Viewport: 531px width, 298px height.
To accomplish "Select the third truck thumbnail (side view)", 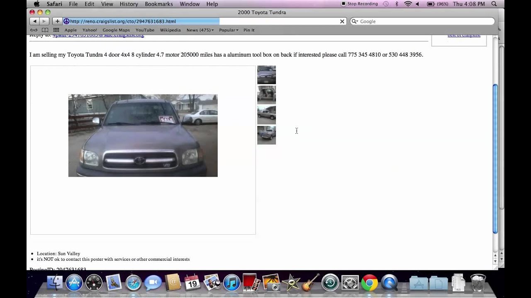I will pyautogui.click(x=266, y=115).
